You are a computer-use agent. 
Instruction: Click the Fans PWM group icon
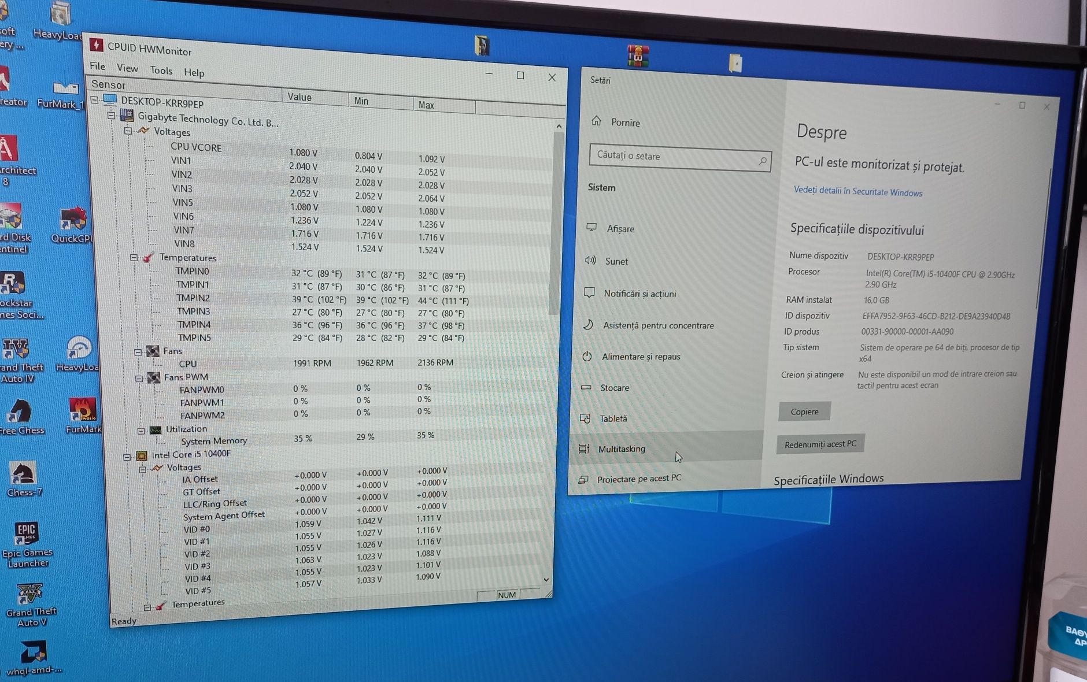pyautogui.click(x=154, y=377)
